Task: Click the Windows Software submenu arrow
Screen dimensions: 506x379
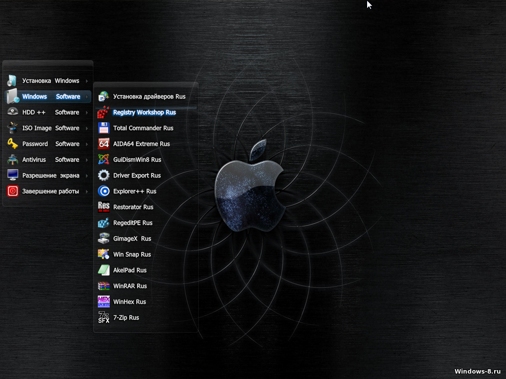Action: click(x=87, y=97)
